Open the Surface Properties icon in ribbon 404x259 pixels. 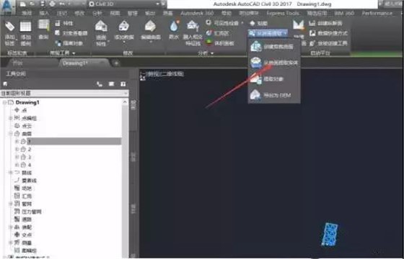tap(101, 26)
